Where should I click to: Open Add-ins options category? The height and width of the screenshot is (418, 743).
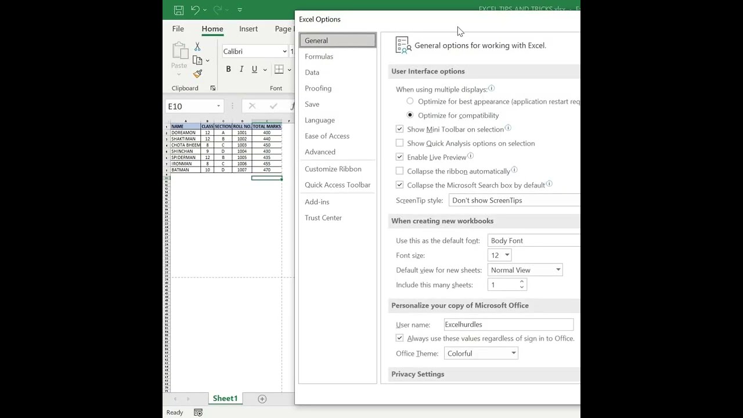click(x=337, y=202)
